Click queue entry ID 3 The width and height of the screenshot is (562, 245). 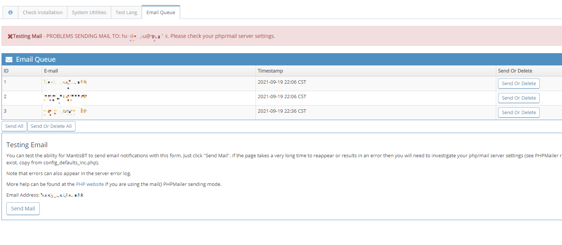click(5, 111)
